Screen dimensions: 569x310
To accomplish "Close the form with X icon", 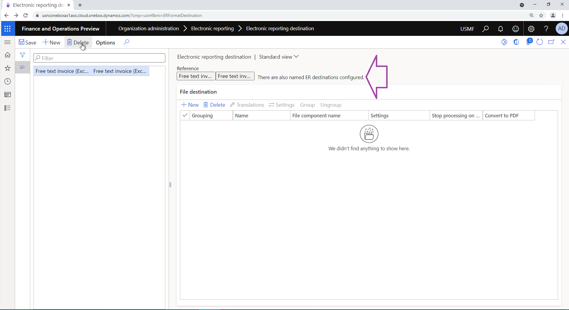I will coord(563,42).
